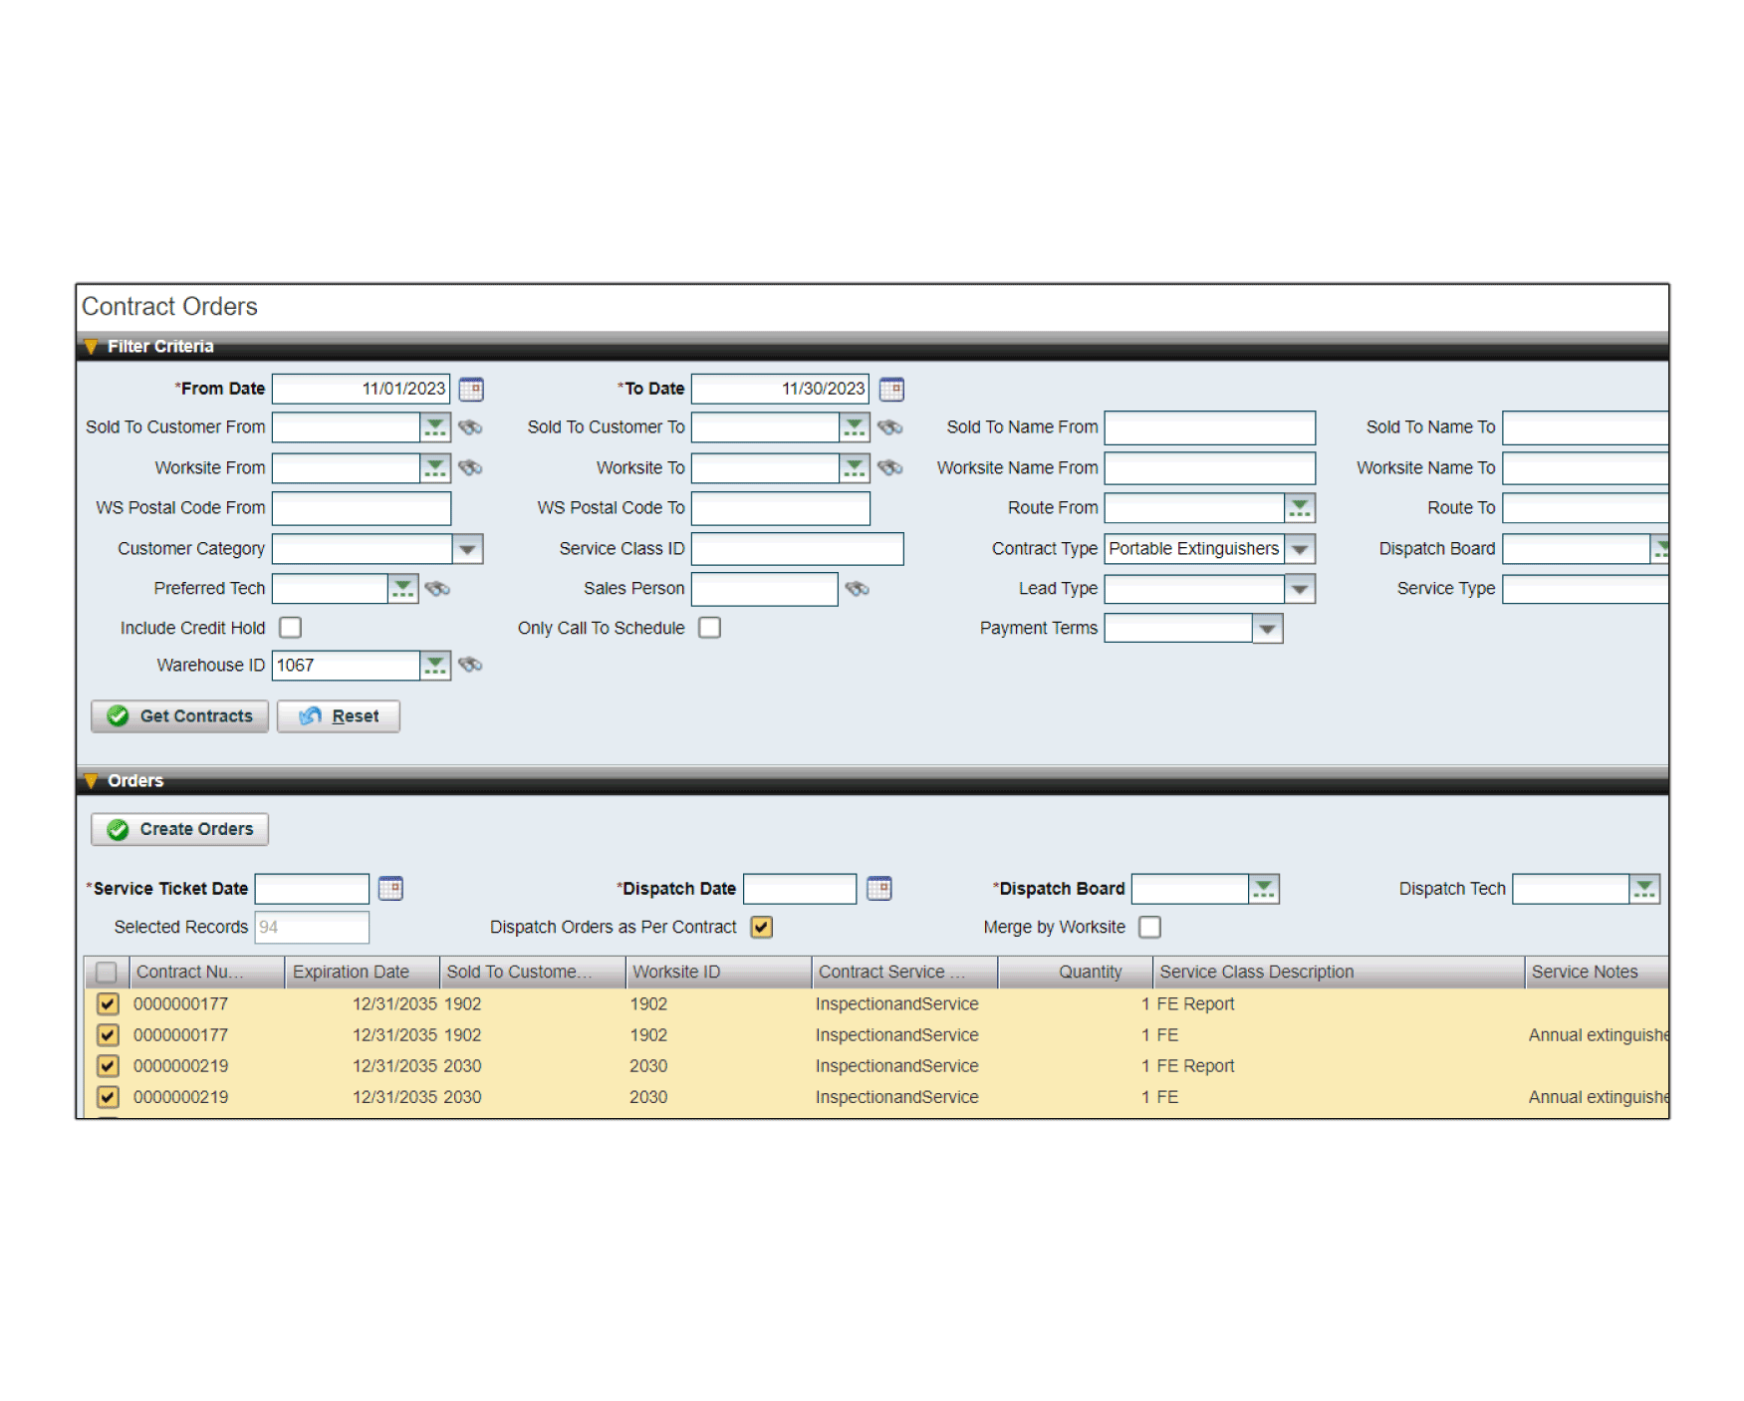This screenshot has width=1744, height=1401.
Task: Open the Dispatch Date calendar icon
Action: pos(878,888)
